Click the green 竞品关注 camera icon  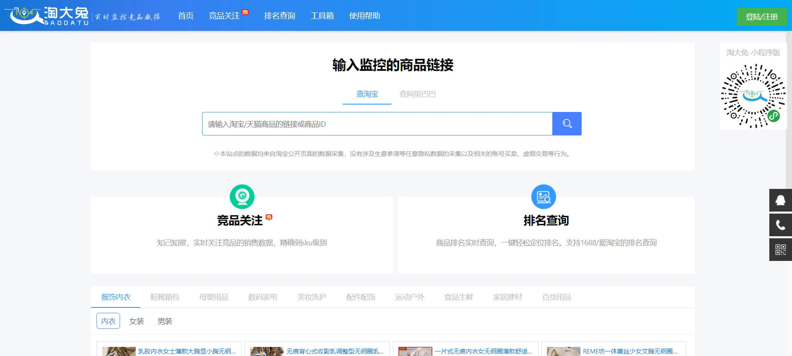point(242,197)
